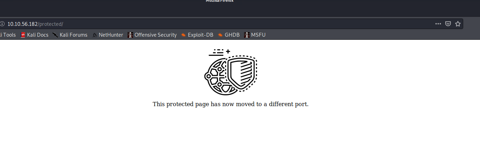
Task: Click the Offensive Security bookmark favicon
Action: point(130,35)
